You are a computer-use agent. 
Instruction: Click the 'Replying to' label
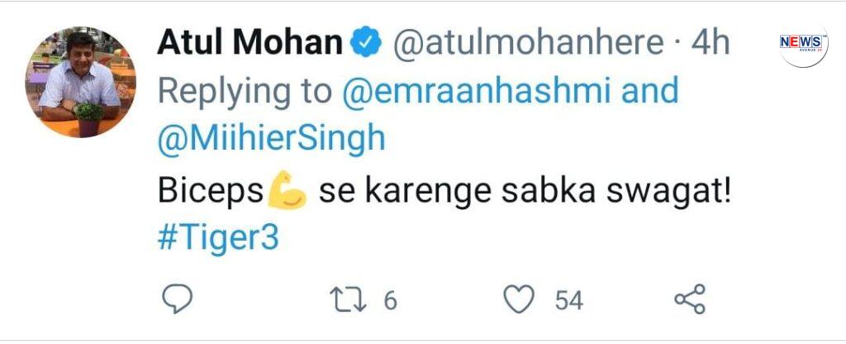pos(245,91)
